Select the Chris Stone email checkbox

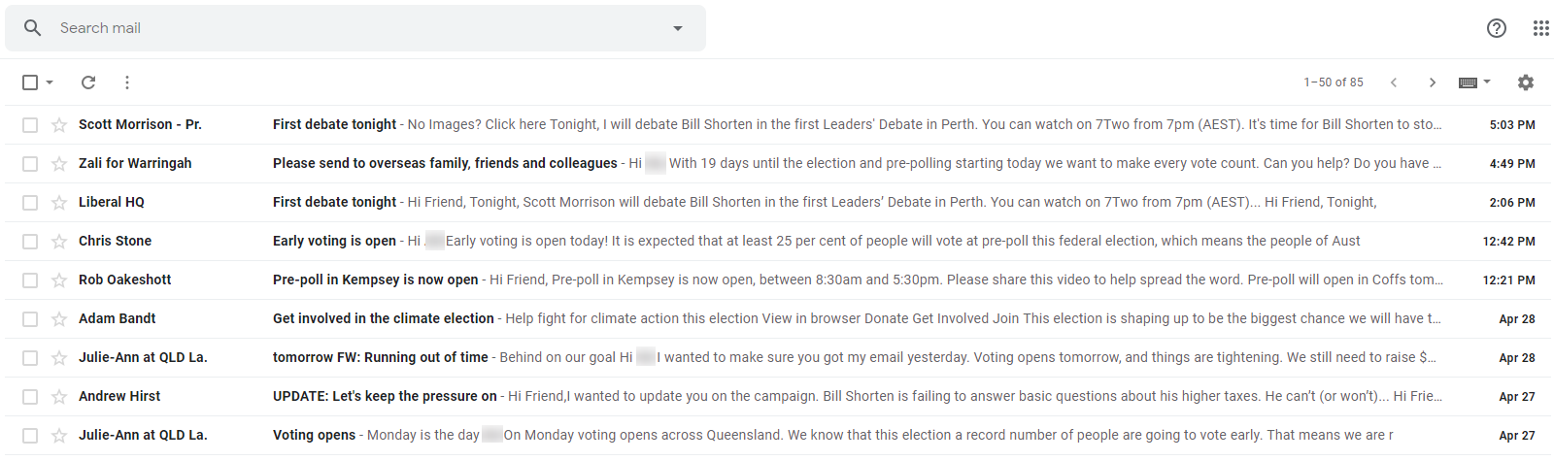(x=30, y=242)
